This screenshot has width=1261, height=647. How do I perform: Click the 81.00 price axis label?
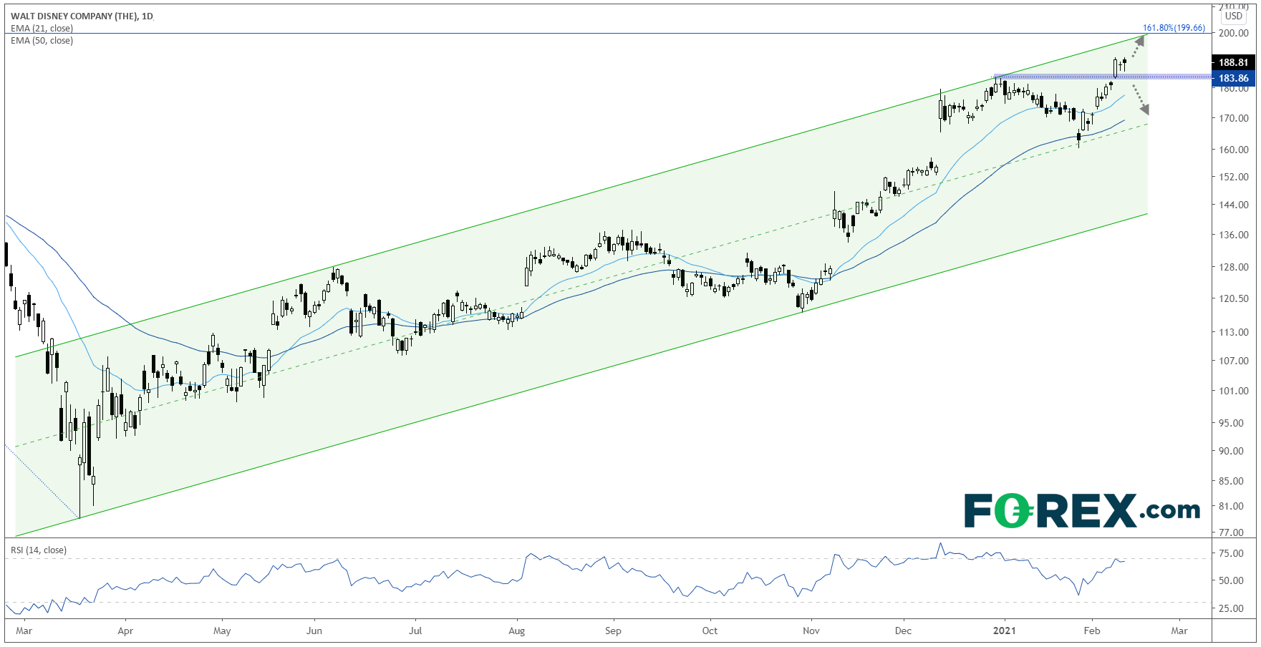click(x=1232, y=506)
